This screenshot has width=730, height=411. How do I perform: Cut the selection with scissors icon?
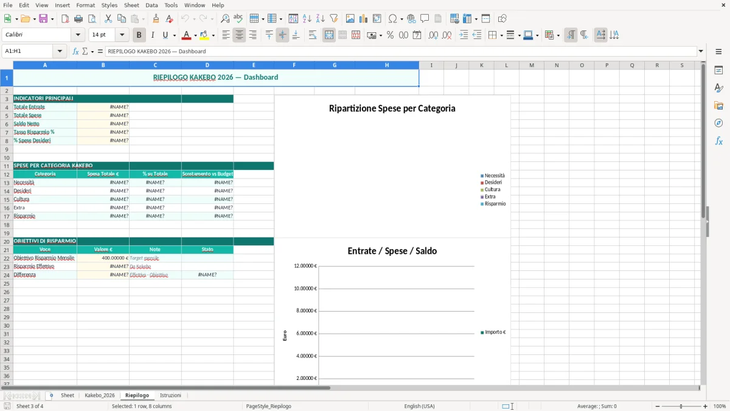click(108, 19)
